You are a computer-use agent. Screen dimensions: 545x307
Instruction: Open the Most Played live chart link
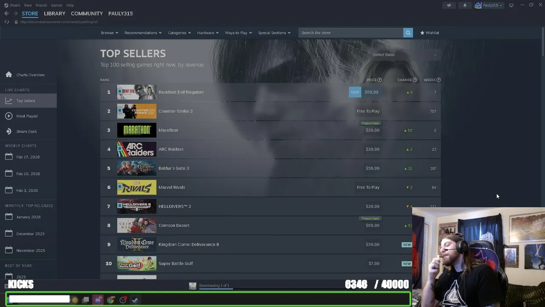click(27, 116)
